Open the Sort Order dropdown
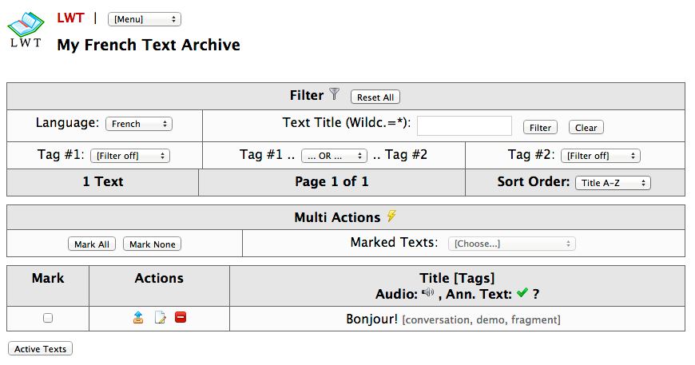 (613, 183)
